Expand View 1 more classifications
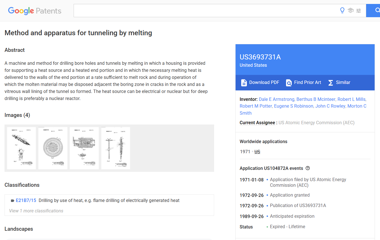380x240 pixels. tap(36, 211)
